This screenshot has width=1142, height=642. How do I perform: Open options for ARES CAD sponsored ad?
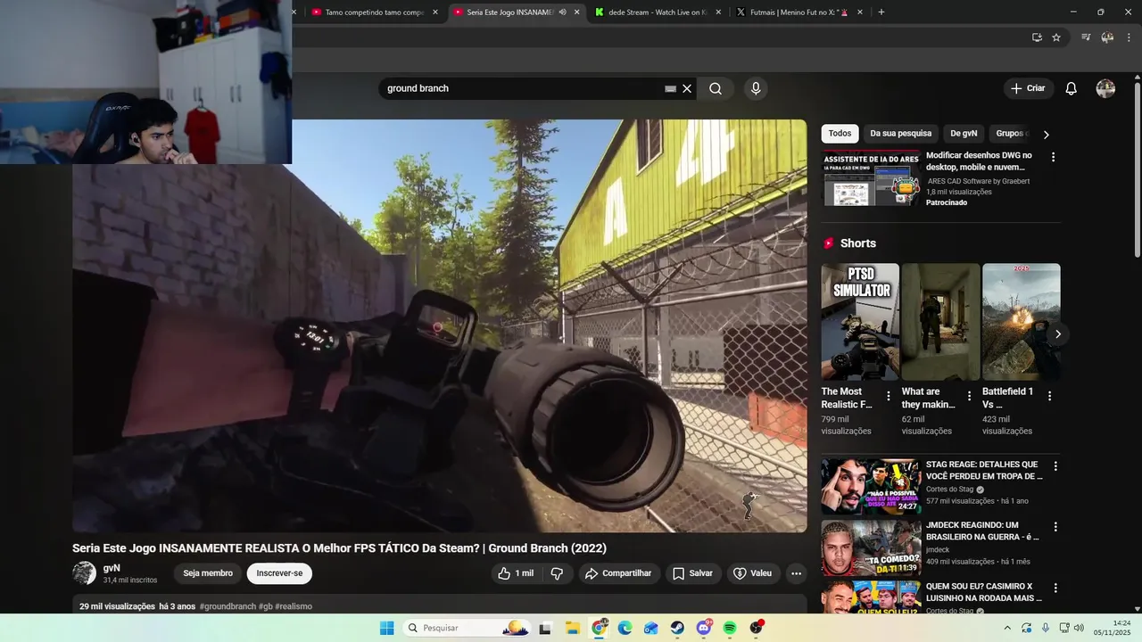[x=1053, y=157]
